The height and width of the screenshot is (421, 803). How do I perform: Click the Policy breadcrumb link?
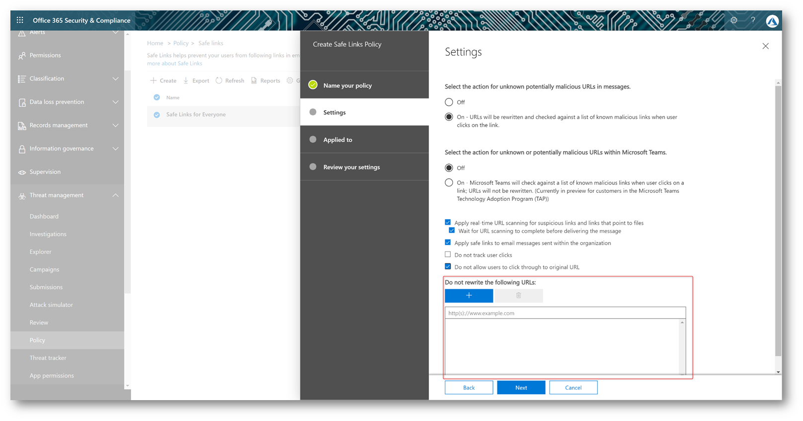pyautogui.click(x=181, y=43)
